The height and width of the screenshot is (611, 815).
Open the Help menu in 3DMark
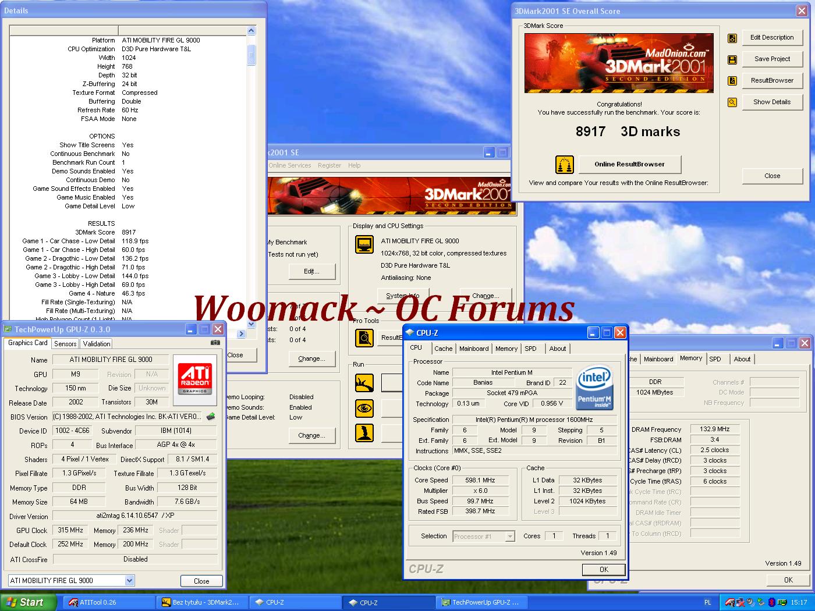(x=355, y=165)
